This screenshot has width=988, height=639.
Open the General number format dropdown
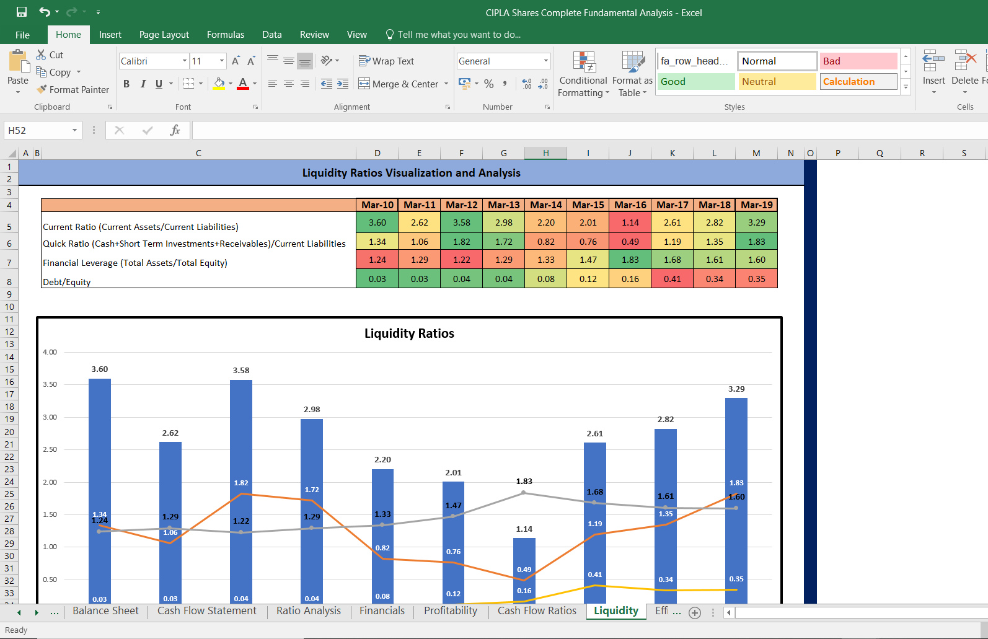[545, 61]
